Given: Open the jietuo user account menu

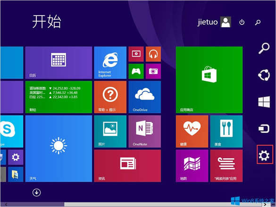Looking at the screenshot, I should coord(214,22).
